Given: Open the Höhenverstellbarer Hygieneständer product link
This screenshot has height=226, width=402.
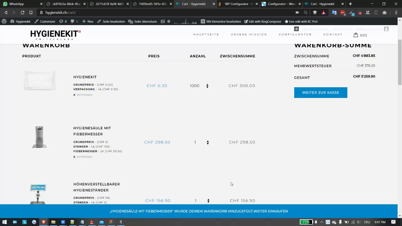Looking at the screenshot, I should (96, 187).
